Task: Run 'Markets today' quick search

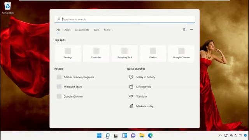Action: 141,106
